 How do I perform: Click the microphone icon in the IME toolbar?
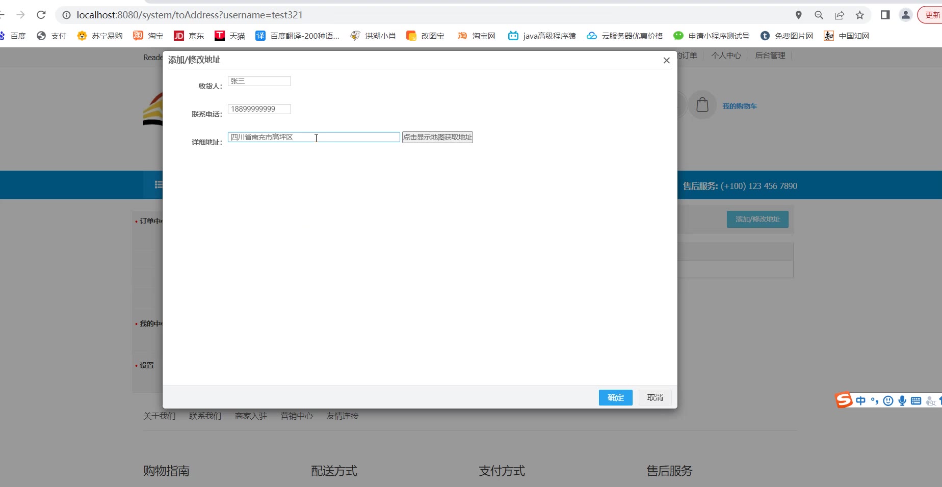[x=902, y=401]
